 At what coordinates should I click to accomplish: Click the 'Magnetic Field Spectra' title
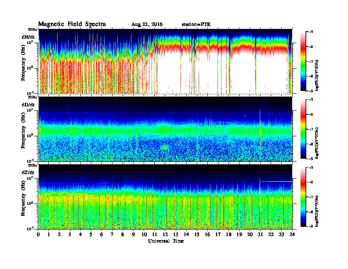72,24
